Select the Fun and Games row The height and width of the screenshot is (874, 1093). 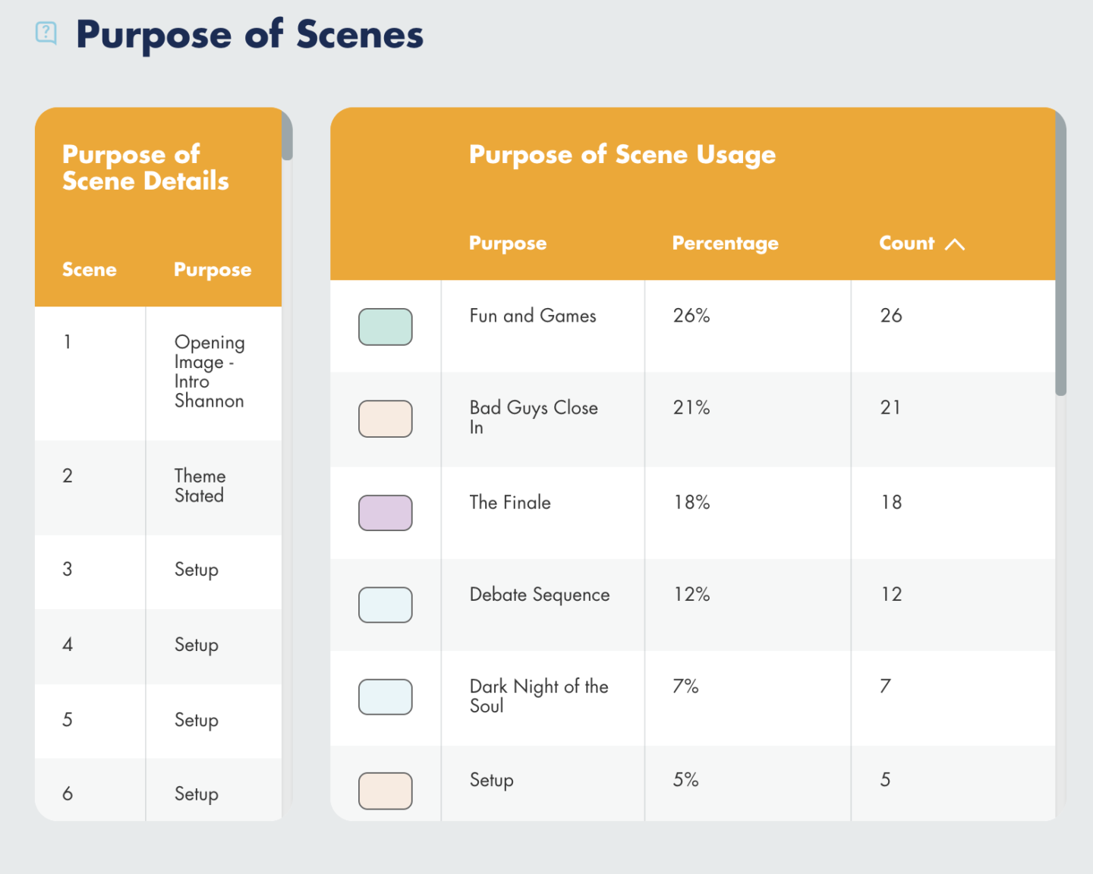tap(692, 326)
